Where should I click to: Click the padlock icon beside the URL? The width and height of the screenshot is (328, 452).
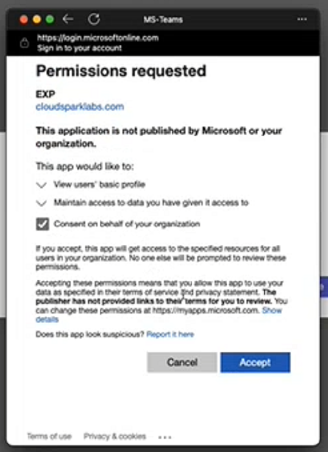[x=24, y=42]
